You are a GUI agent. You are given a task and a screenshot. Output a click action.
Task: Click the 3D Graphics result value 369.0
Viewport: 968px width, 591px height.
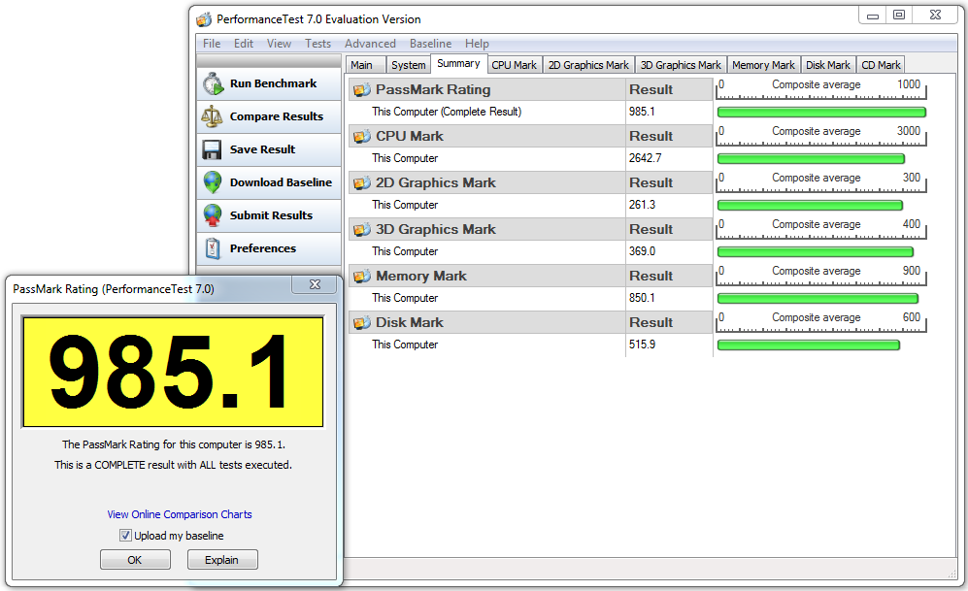642,251
